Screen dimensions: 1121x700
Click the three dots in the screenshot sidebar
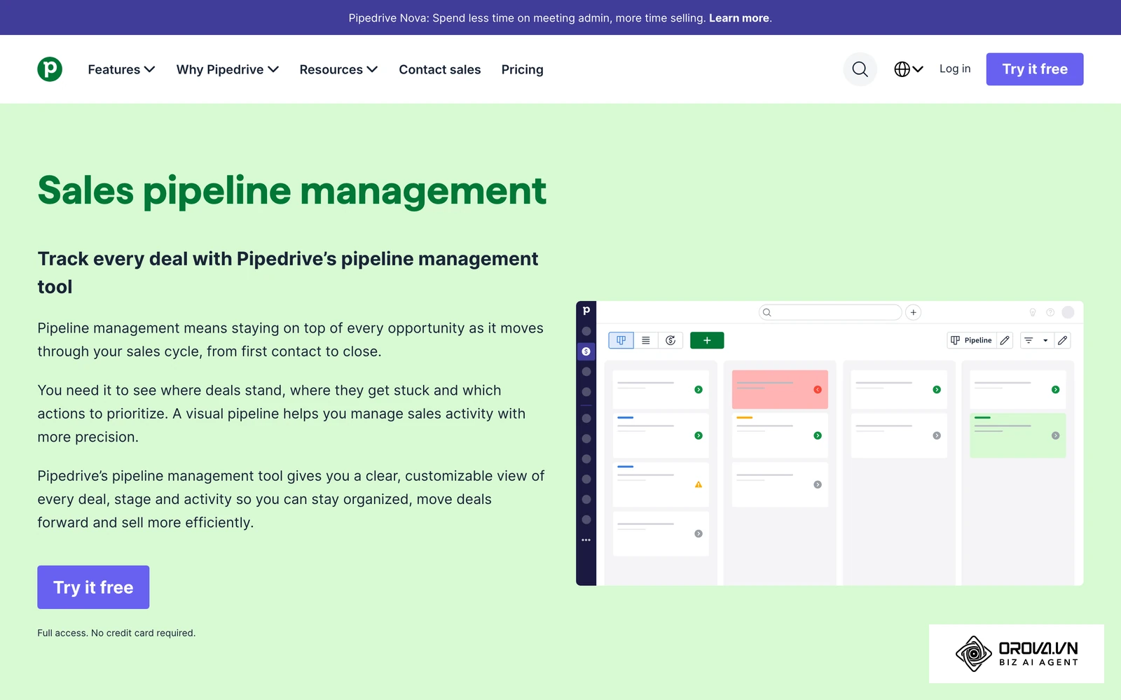tap(586, 540)
